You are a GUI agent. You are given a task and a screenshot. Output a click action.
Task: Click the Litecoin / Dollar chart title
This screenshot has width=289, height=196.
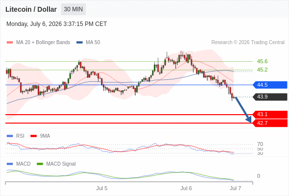31,9
